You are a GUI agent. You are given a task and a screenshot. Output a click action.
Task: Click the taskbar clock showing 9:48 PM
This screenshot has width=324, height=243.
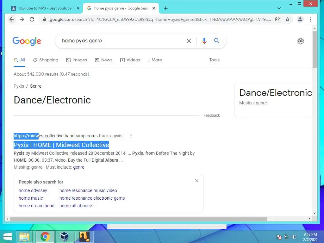310,237
